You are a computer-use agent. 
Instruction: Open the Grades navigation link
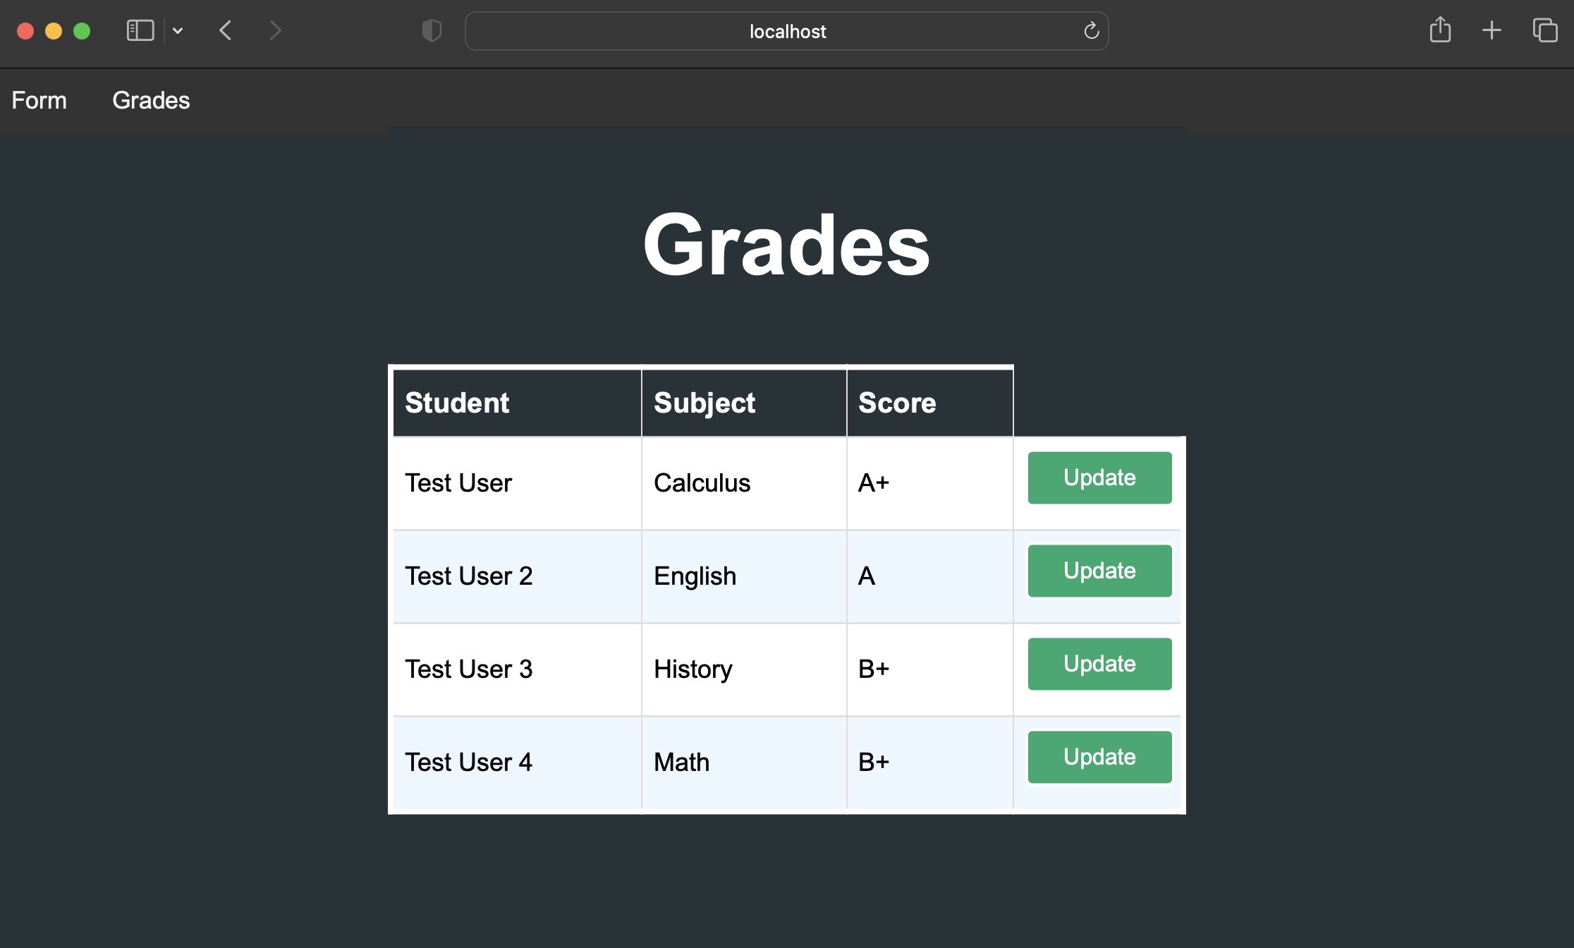(151, 100)
